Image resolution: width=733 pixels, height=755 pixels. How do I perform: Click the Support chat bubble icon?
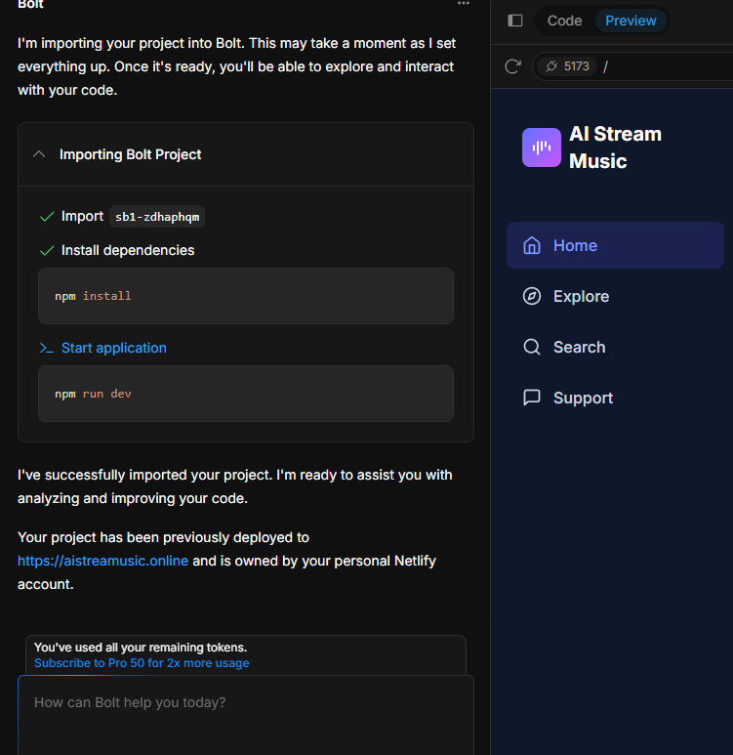point(532,398)
